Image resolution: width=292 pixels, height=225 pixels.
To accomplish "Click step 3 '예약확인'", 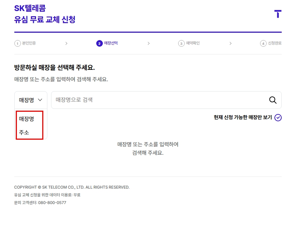I will pos(189,43).
